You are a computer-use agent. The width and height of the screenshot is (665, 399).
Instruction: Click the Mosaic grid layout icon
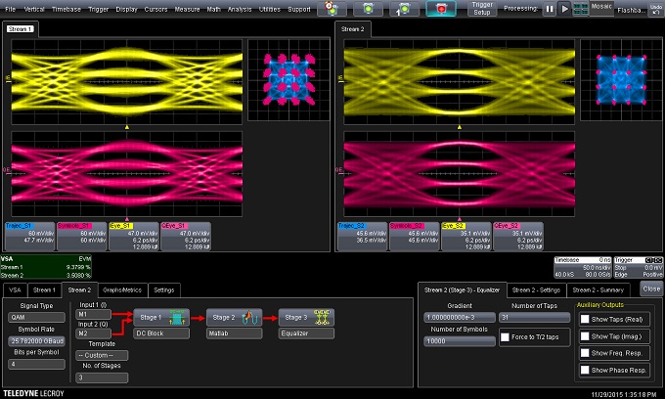click(x=580, y=9)
